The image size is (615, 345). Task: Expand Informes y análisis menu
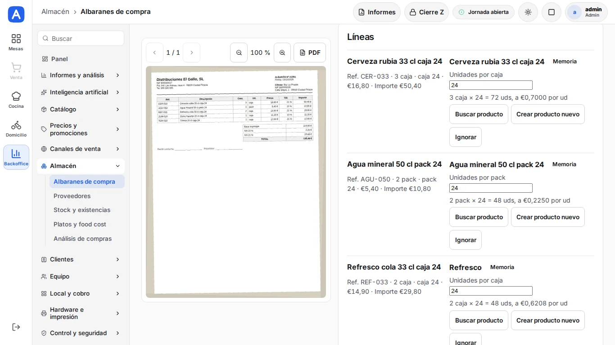(x=81, y=75)
